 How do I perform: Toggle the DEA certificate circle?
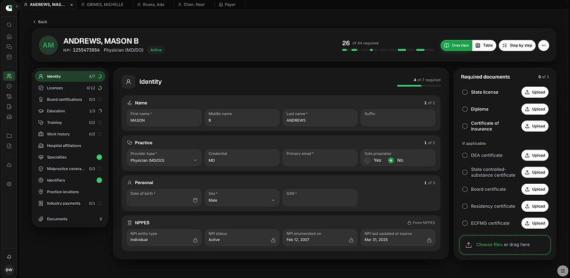click(465, 155)
